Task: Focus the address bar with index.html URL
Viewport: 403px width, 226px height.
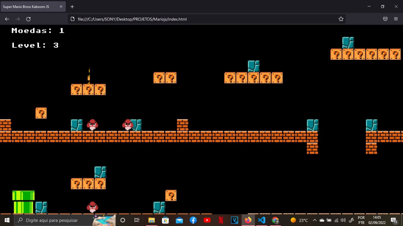Action: click(x=207, y=19)
